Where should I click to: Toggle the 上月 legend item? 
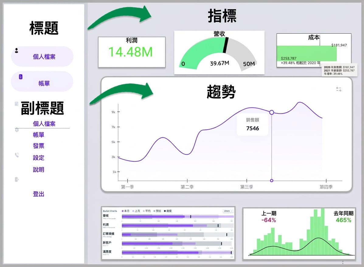click(136, 211)
